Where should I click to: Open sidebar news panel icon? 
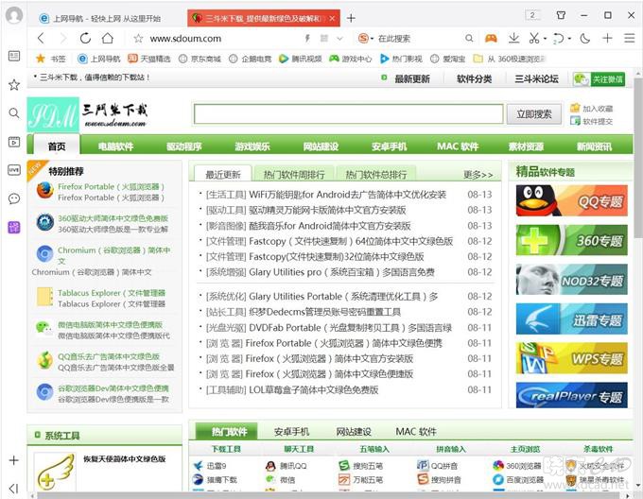click(14, 56)
